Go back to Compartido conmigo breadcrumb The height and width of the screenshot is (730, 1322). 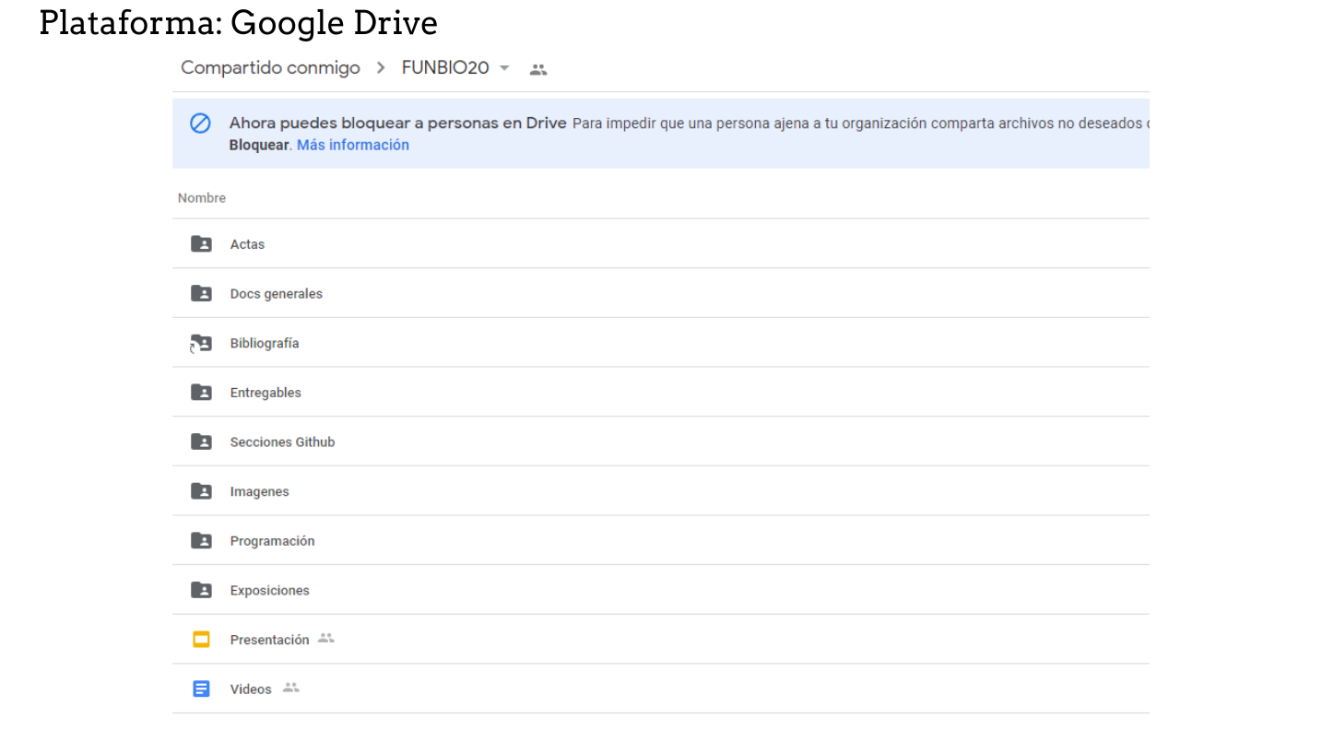click(270, 68)
